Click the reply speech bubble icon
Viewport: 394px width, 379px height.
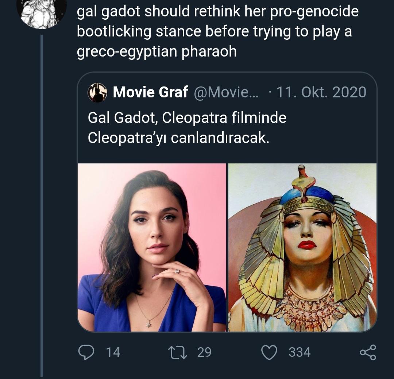[86, 352]
